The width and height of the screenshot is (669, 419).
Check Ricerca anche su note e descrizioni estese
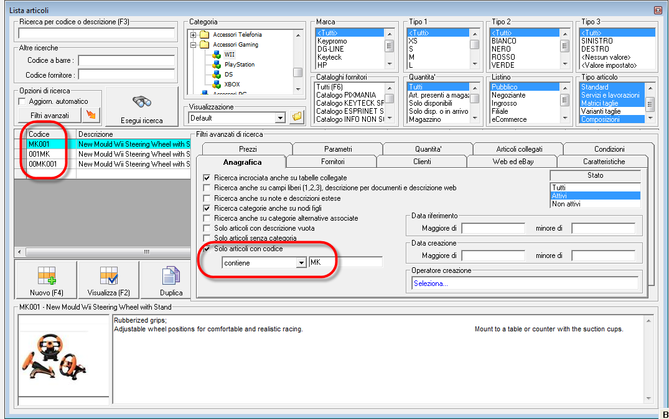207,198
